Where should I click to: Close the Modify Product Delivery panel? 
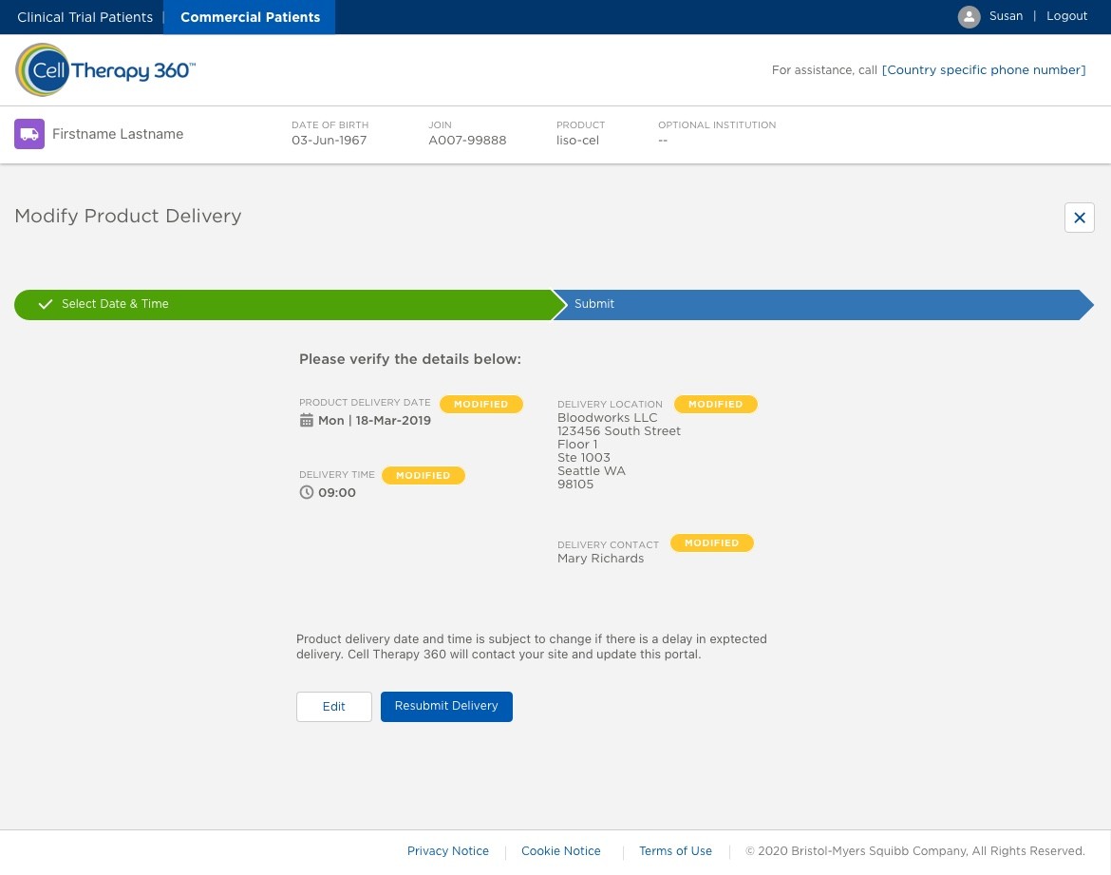coord(1079,218)
